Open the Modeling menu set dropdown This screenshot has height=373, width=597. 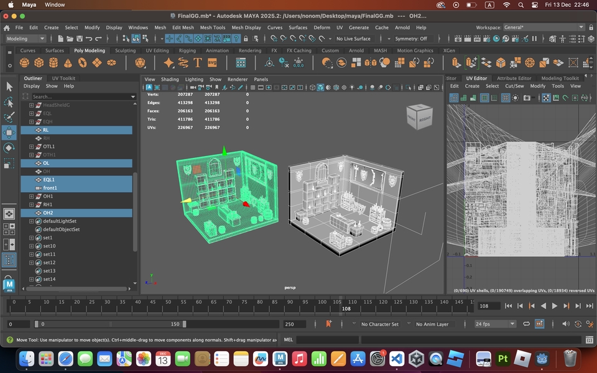pos(25,39)
